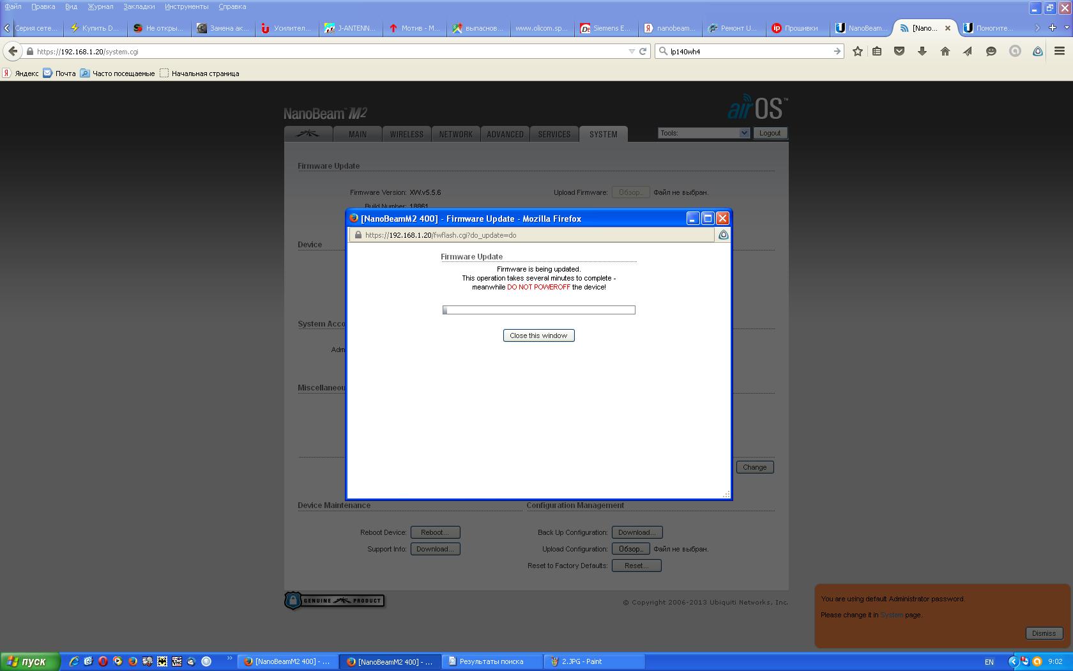
Task: Save page to Pocket icon
Action: [x=899, y=51]
